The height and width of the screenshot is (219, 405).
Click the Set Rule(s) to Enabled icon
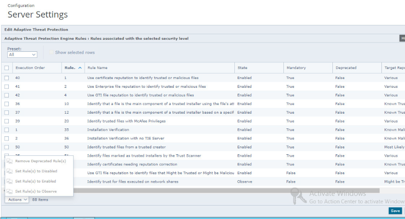tap(10, 182)
